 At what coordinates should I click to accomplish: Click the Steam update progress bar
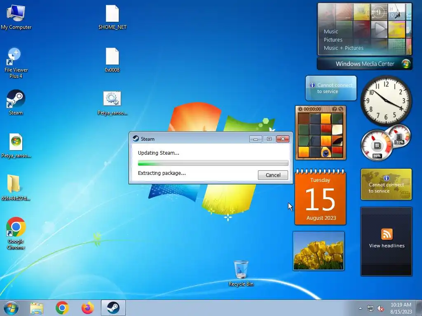click(x=213, y=163)
